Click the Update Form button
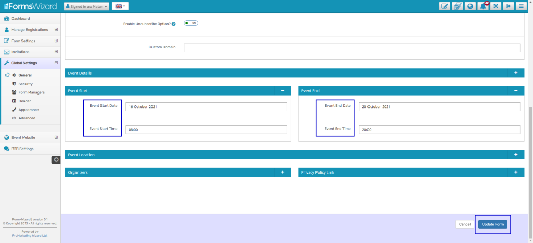Screen dimensions: 533x243 click(x=492, y=224)
